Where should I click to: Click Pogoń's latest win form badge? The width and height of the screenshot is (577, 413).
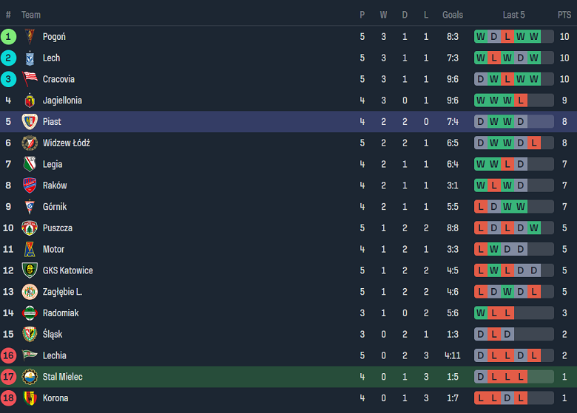[534, 36]
